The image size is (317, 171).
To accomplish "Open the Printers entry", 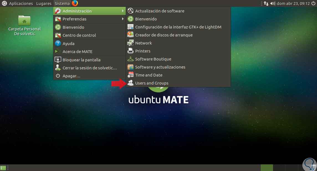I will [x=178, y=51].
